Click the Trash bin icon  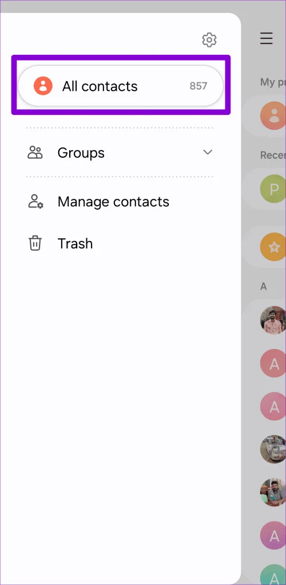pos(35,243)
